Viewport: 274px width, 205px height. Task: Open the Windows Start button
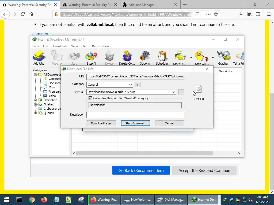point(6,200)
